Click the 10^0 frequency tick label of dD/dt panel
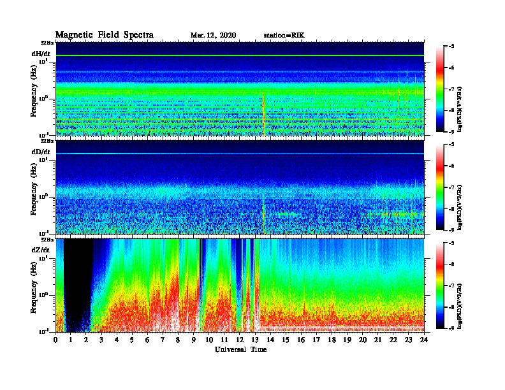 point(44,196)
